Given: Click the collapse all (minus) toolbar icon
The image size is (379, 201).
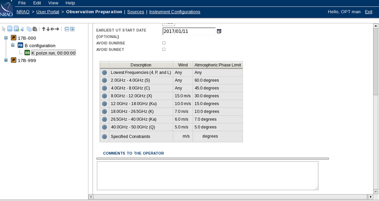Looking at the screenshot, I should tap(67, 29).
